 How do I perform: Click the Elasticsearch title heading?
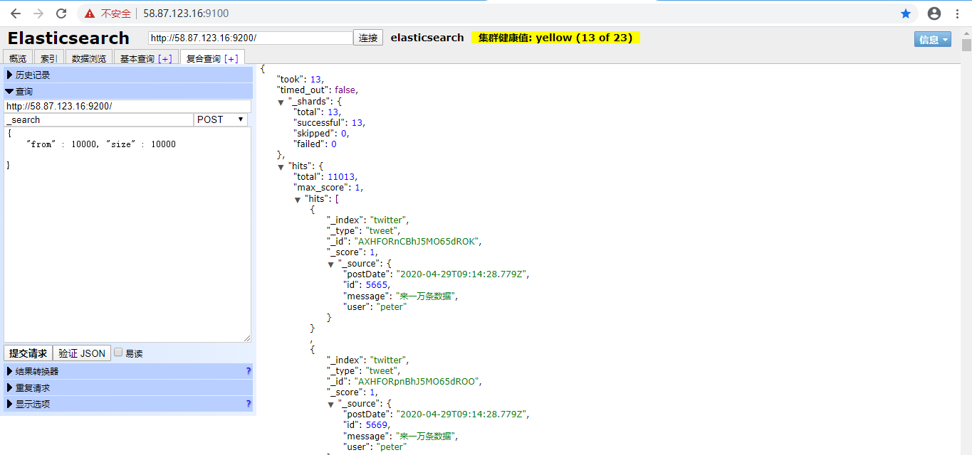[68, 38]
